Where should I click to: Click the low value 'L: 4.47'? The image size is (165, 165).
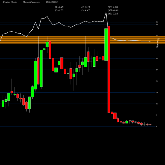pos(85,11)
